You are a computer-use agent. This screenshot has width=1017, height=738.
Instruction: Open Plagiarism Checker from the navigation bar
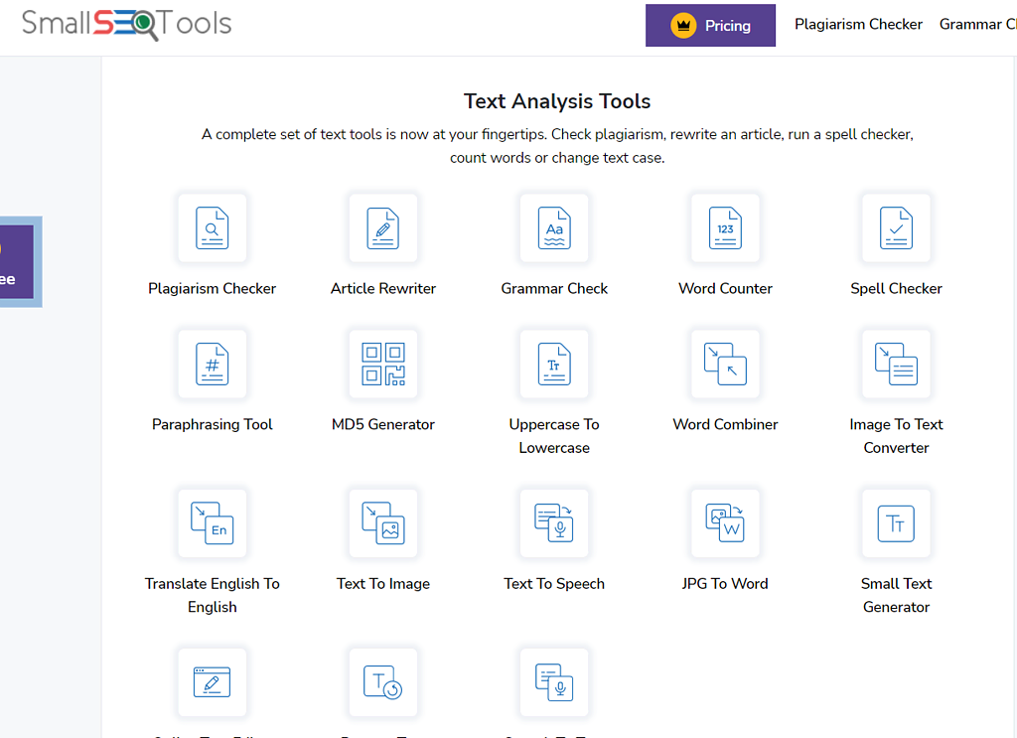click(858, 24)
